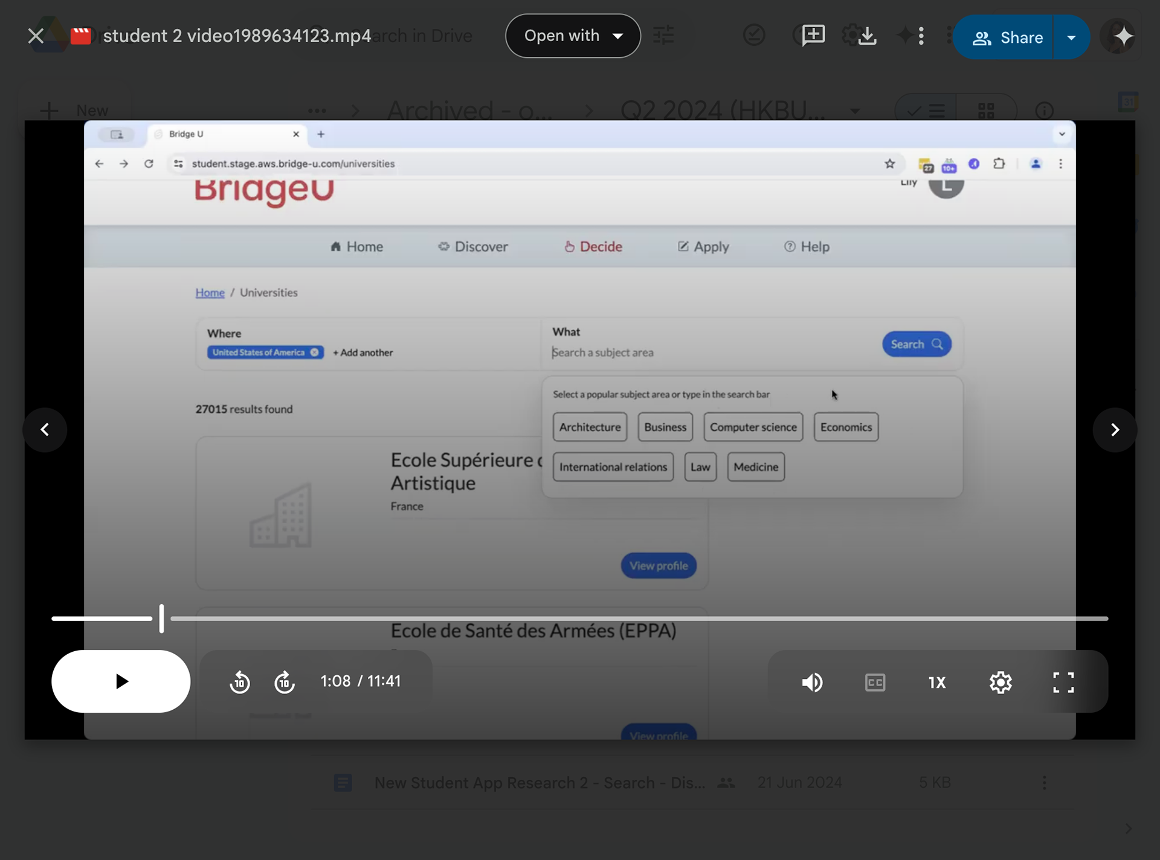Select the Law subject chip
The height and width of the screenshot is (860, 1160).
[x=700, y=467]
